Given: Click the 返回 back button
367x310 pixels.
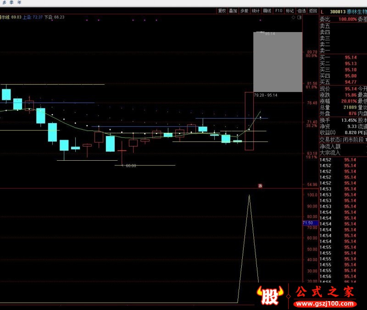Looking at the screenshot, I should pyautogui.click(x=312, y=11).
